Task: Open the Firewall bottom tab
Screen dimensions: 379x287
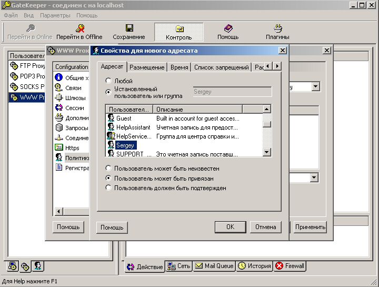Action: tap(290, 266)
